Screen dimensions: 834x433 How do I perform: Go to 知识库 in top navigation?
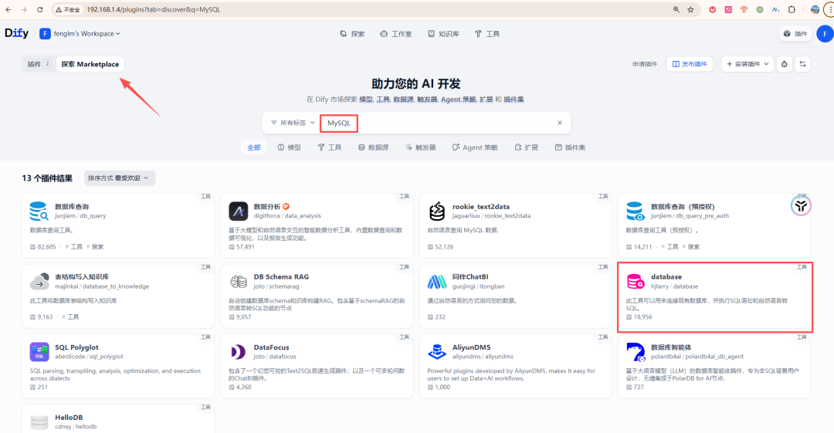pyautogui.click(x=443, y=33)
